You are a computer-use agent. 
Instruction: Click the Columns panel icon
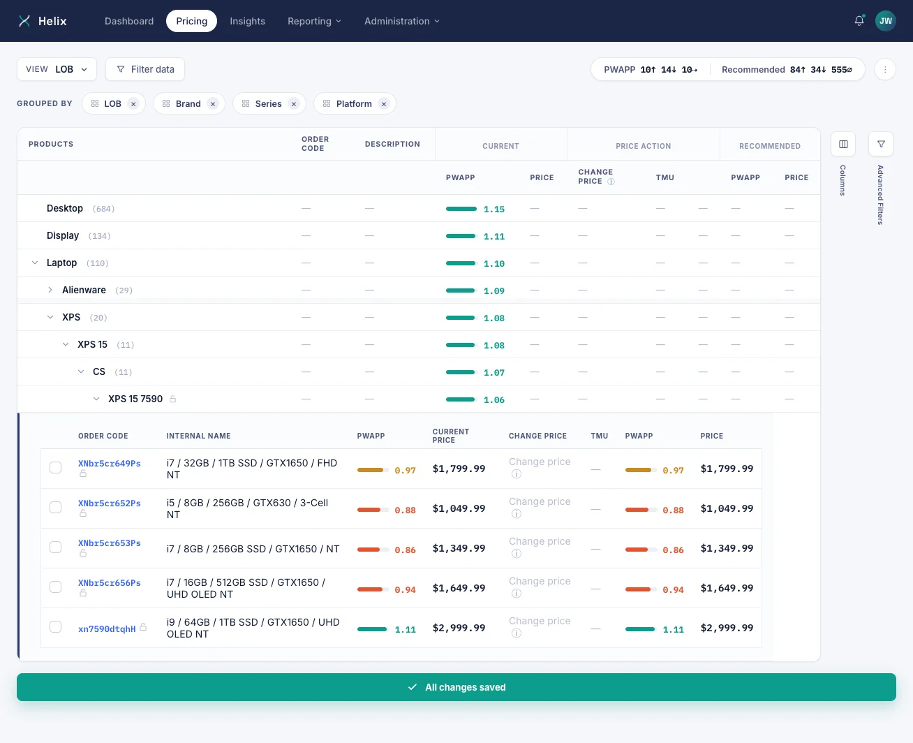click(x=843, y=144)
